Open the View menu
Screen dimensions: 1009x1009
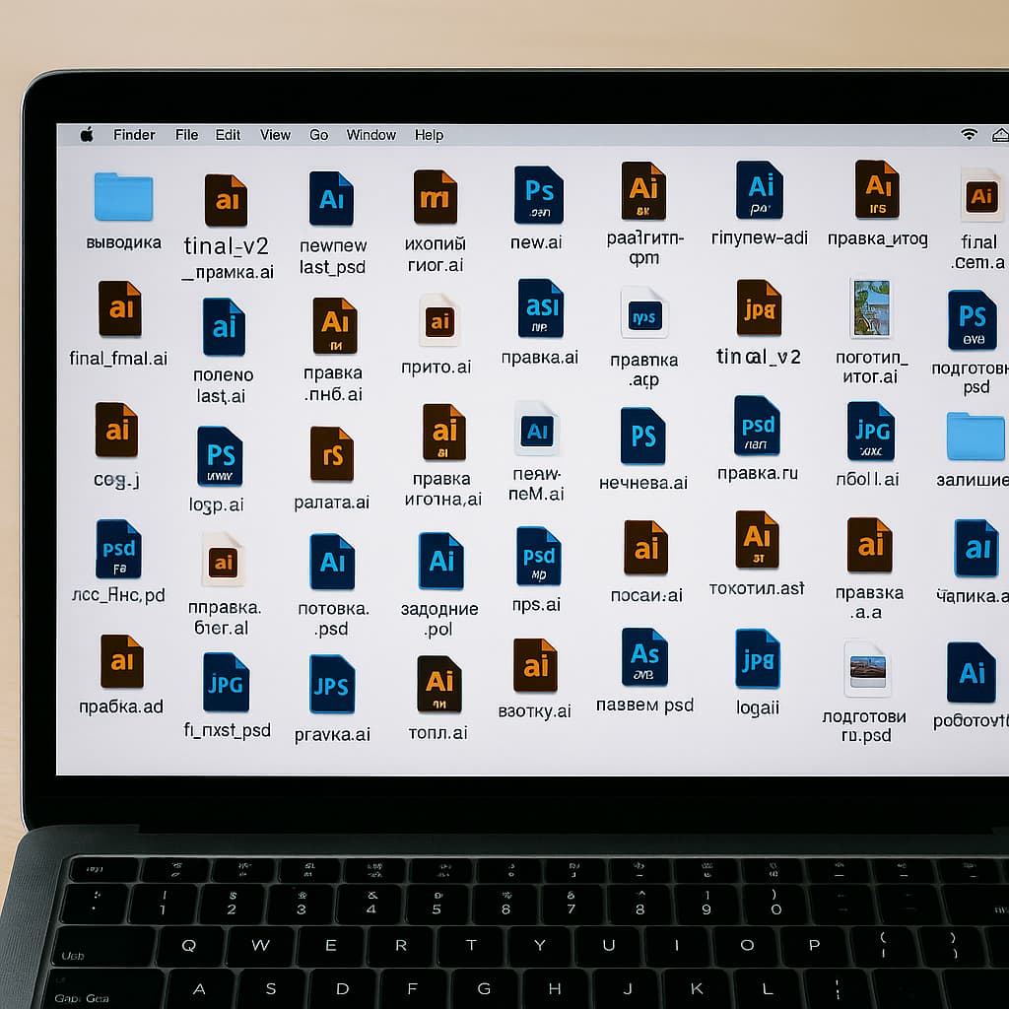pos(275,135)
